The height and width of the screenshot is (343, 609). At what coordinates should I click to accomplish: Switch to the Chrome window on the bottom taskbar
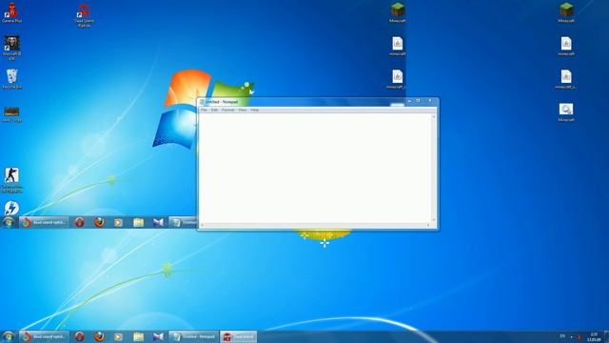[x=45, y=336]
